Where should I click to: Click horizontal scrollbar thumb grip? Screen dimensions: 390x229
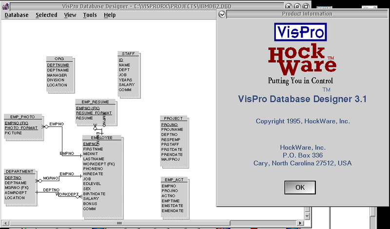pos(119,223)
